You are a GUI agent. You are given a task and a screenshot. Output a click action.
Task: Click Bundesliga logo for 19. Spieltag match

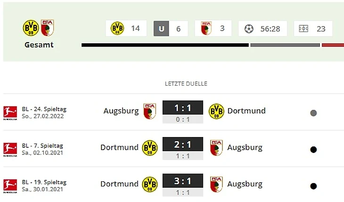pos(10,186)
